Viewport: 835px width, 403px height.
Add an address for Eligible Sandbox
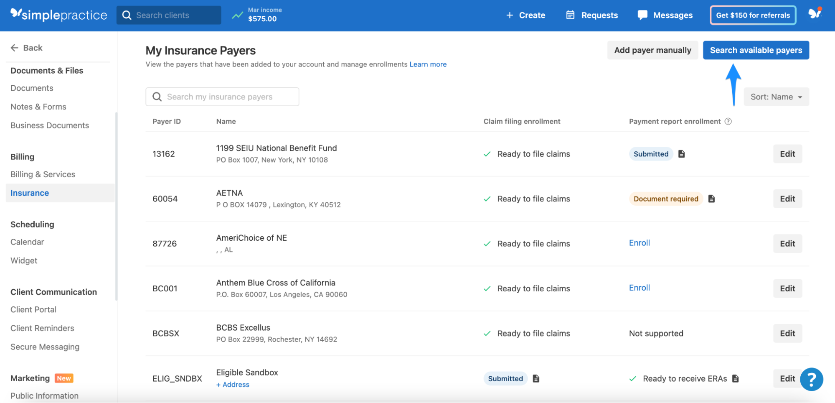tap(233, 384)
